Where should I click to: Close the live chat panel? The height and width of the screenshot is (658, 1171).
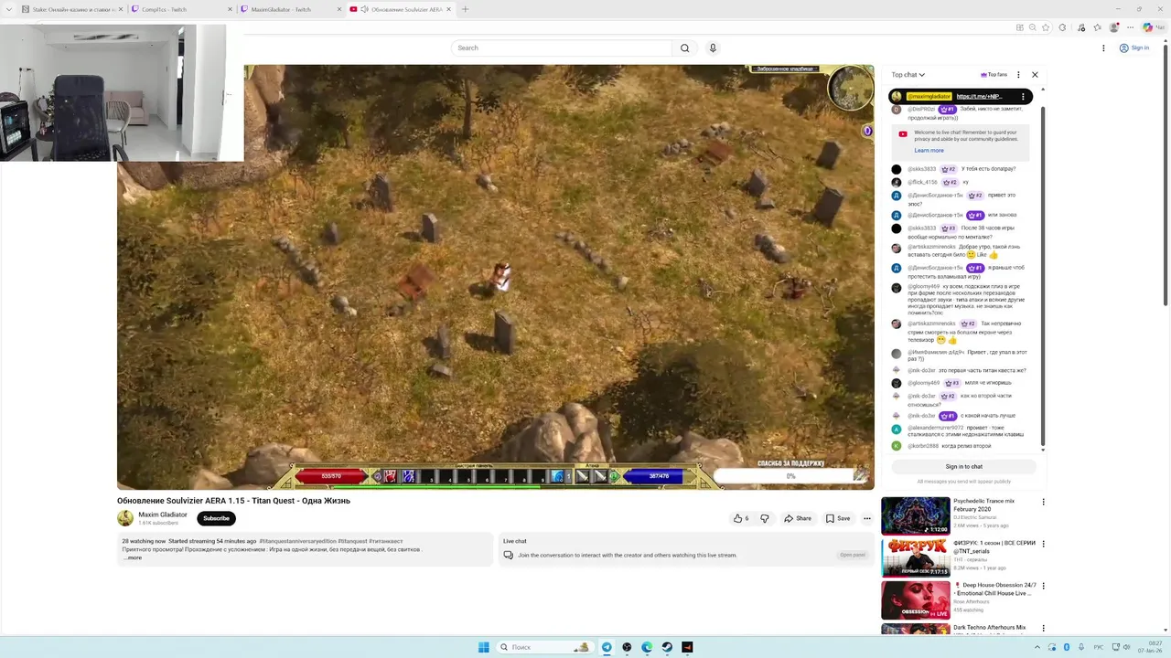1035,75
